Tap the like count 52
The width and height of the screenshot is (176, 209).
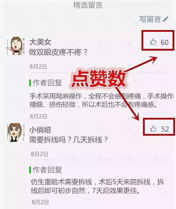(165, 129)
